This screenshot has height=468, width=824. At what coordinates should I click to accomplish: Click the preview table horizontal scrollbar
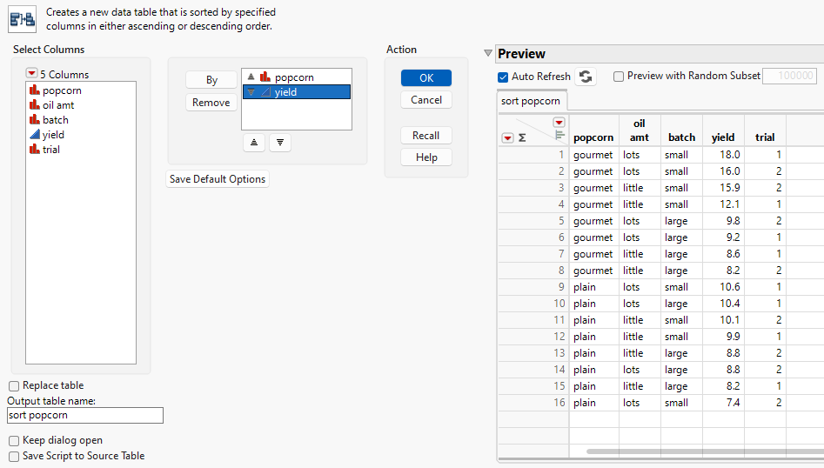coord(696,451)
